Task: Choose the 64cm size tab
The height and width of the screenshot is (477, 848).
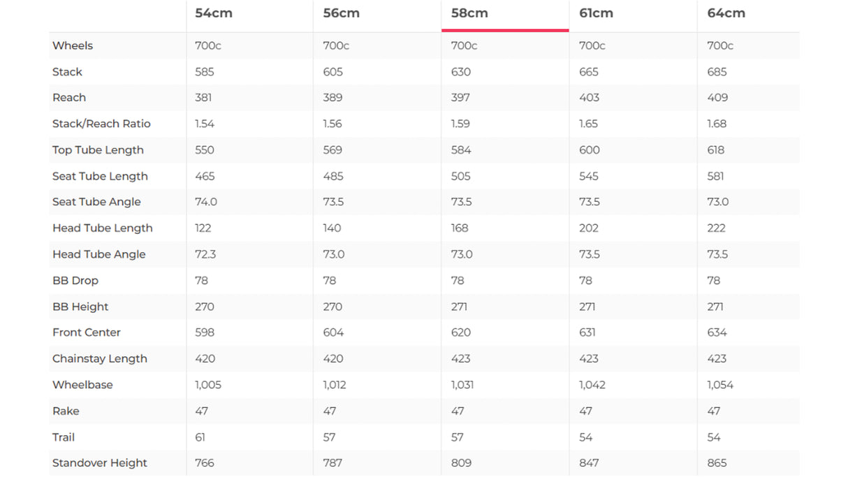Action: click(x=726, y=13)
